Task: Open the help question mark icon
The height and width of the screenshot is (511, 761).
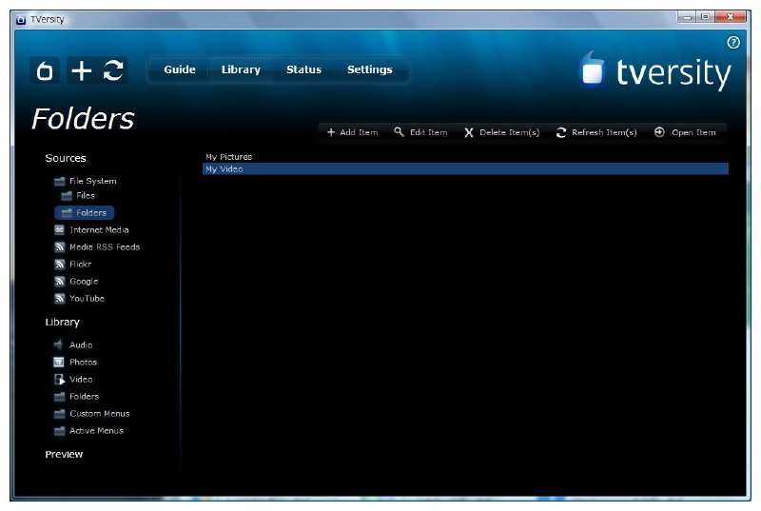Action: point(732,43)
